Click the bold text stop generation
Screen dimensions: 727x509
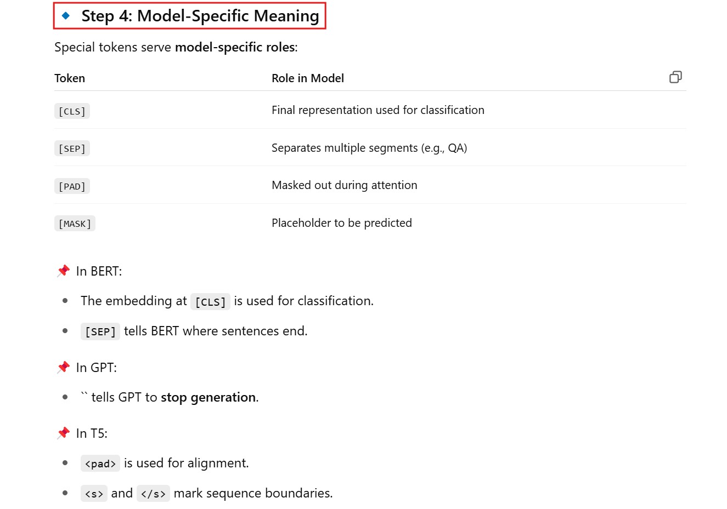point(208,397)
